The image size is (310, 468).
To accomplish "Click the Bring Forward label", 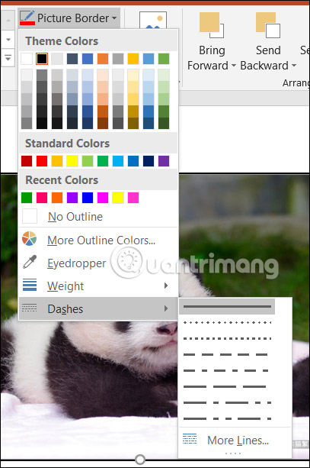I will [212, 58].
